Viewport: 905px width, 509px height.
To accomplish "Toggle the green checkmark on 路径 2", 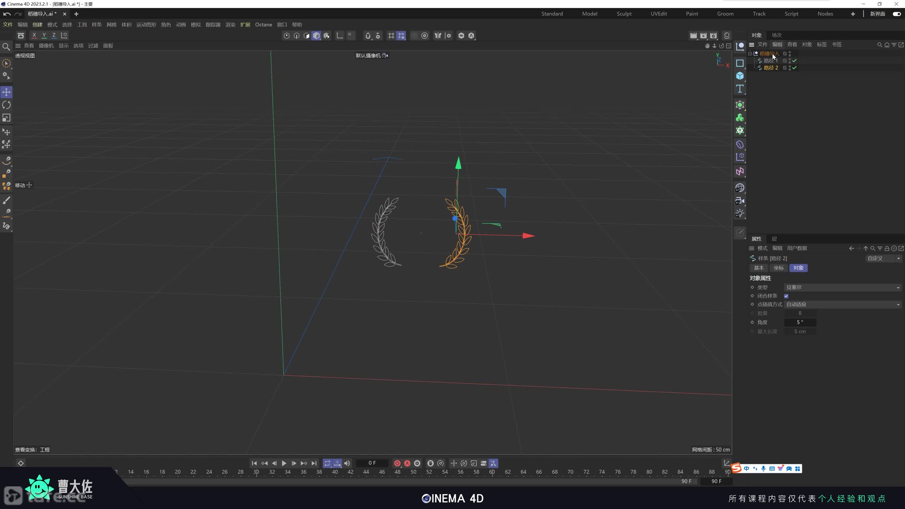I will (795, 68).
